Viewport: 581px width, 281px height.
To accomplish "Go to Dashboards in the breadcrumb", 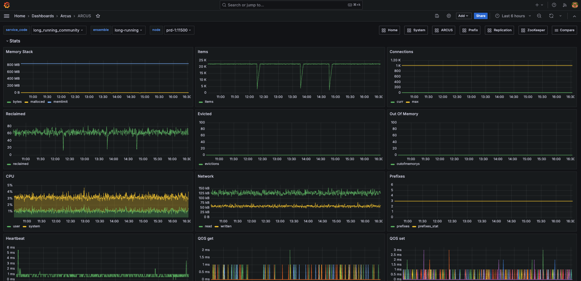I will pyautogui.click(x=43, y=16).
